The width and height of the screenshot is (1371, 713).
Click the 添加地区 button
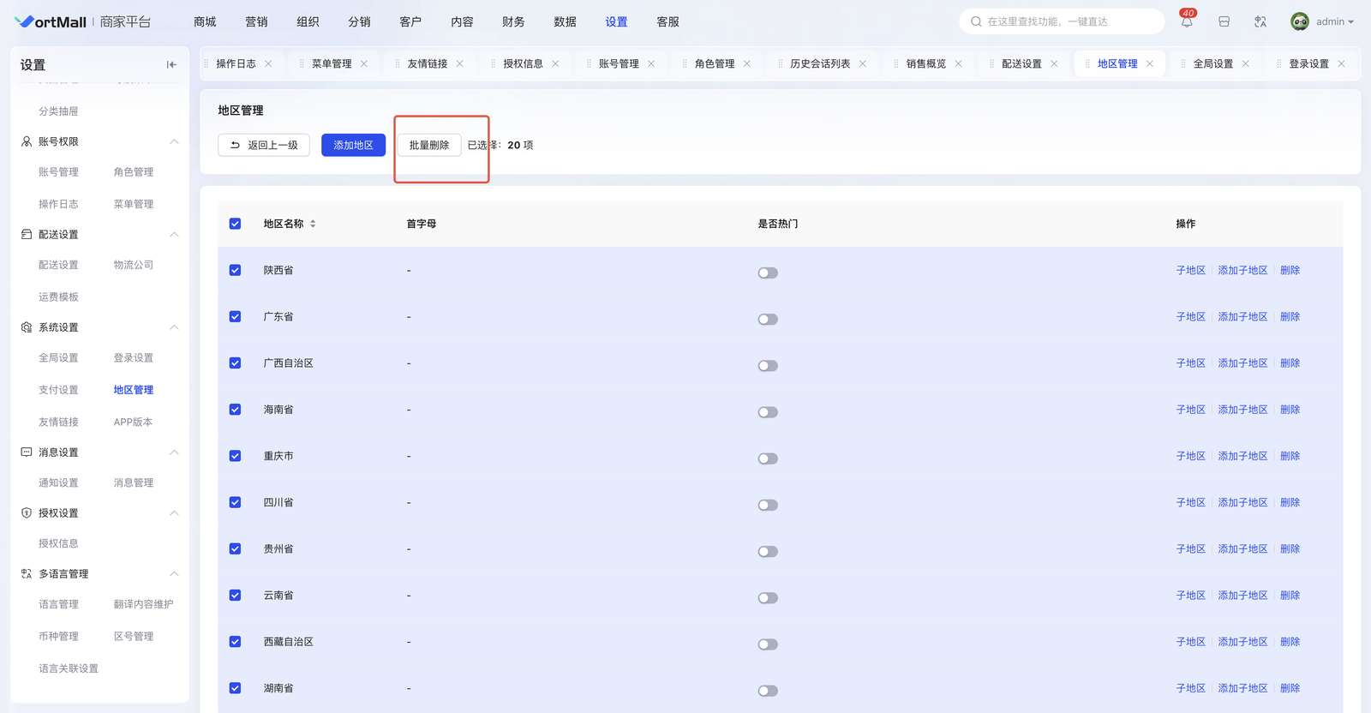pyautogui.click(x=353, y=146)
